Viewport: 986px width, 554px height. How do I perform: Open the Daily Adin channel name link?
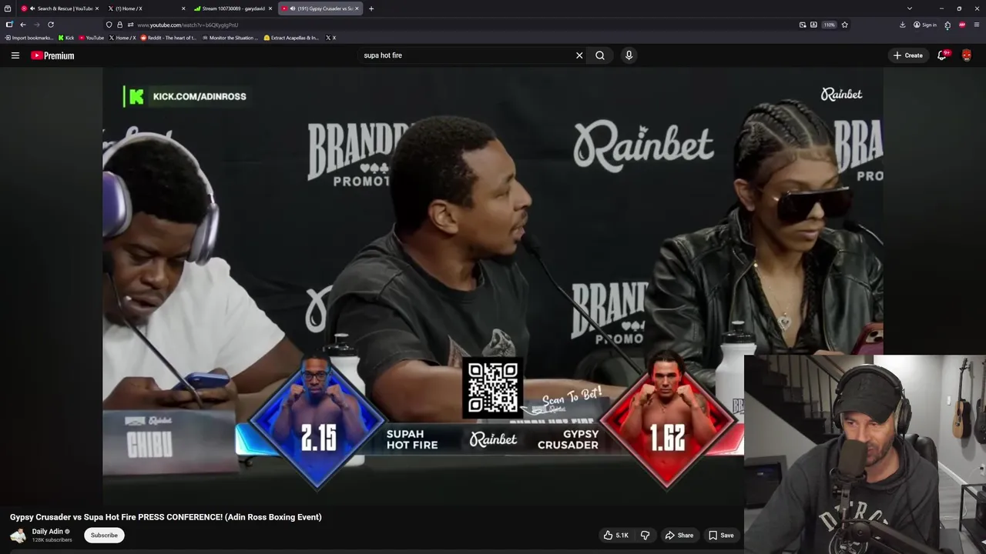tap(47, 532)
